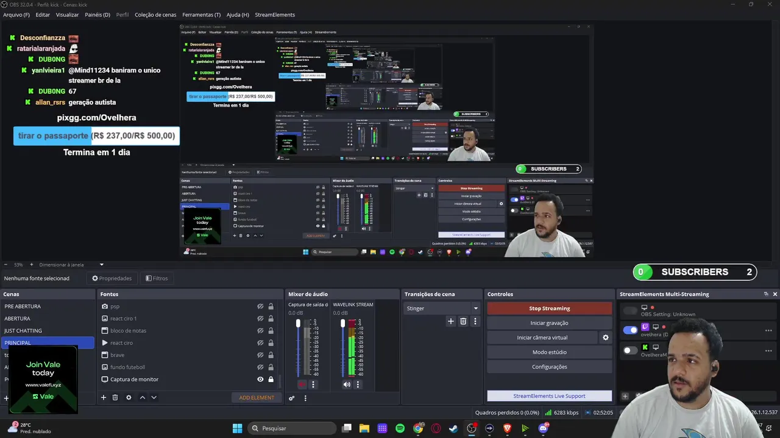This screenshot has height=438, width=780.
Task: Click Iniciar gravação
Action: coord(549,323)
